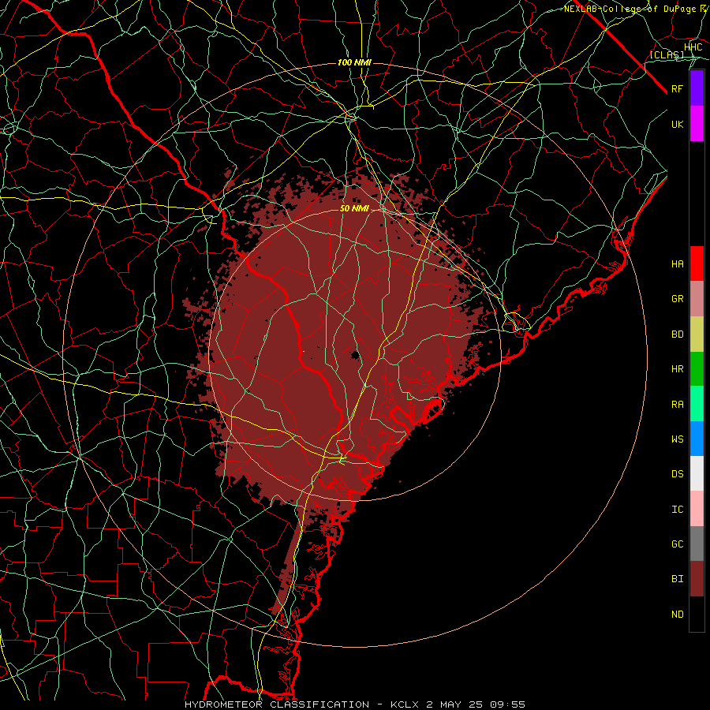Click the 50 NMI range ring label

(354, 208)
